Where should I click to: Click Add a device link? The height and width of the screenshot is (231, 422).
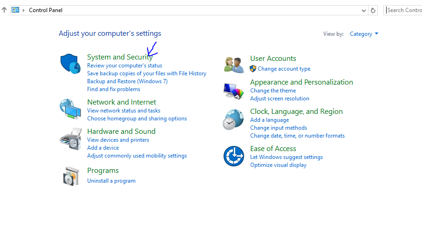click(x=103, y=148)
